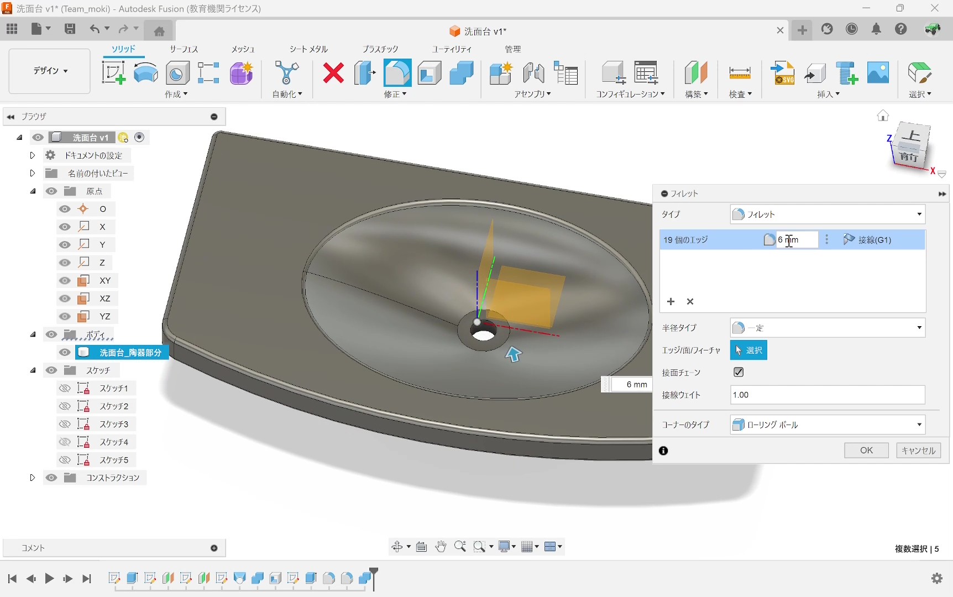
Task: Toggle visibility of the YZ plane
Action: [x=65, y=317]
